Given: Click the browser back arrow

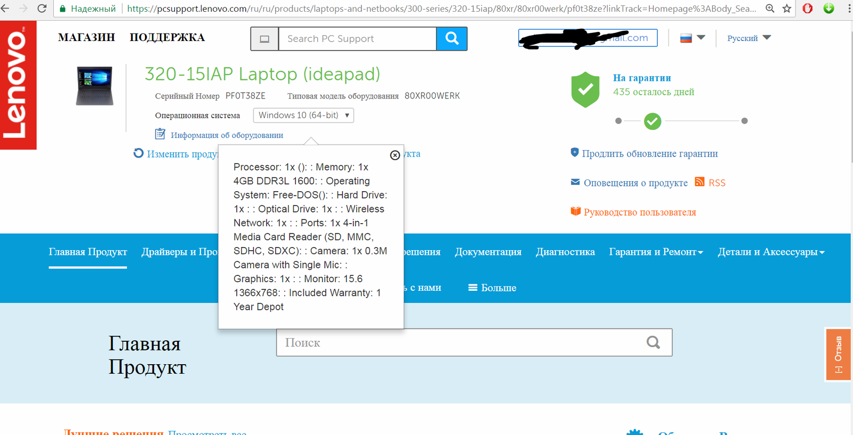Looking at the screenshot, I should [x=5, y=9].
